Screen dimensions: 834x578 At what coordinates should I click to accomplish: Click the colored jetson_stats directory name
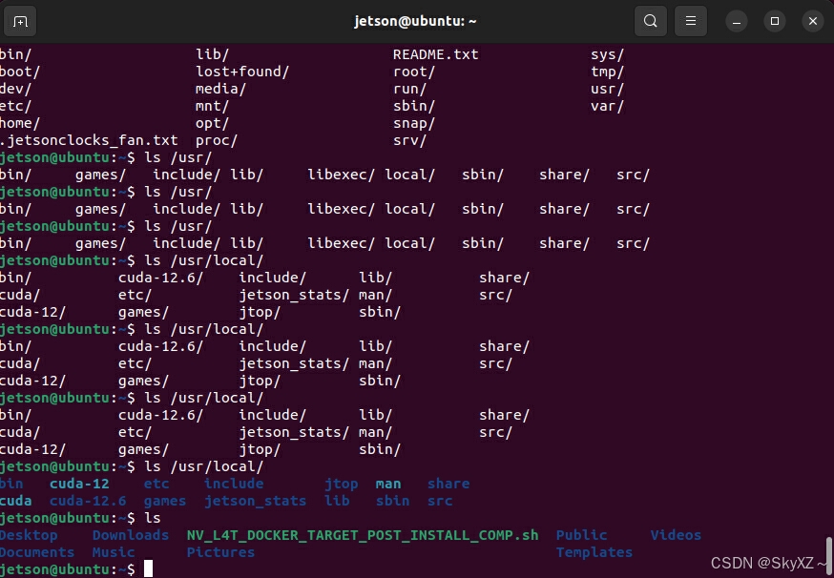click(256, 501)
